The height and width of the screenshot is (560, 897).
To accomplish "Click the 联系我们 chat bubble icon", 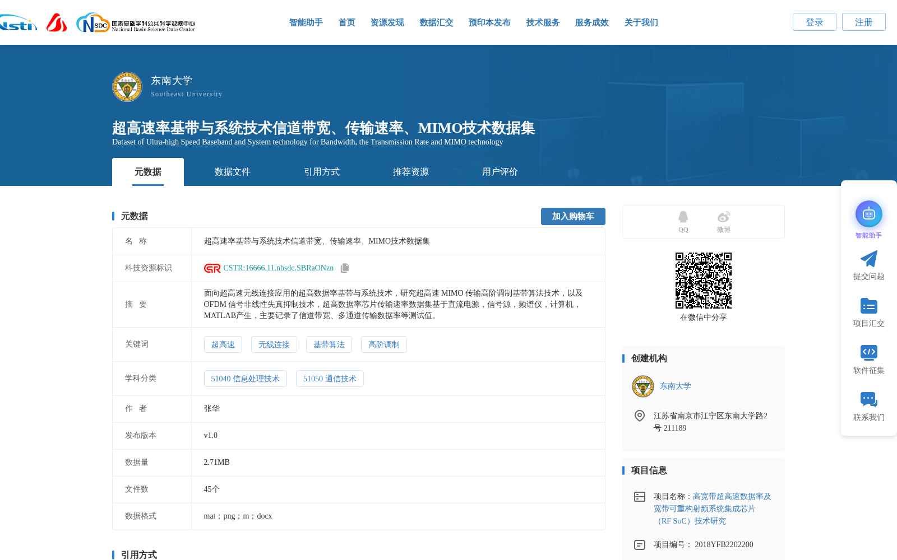I will (x=869, y=399).
